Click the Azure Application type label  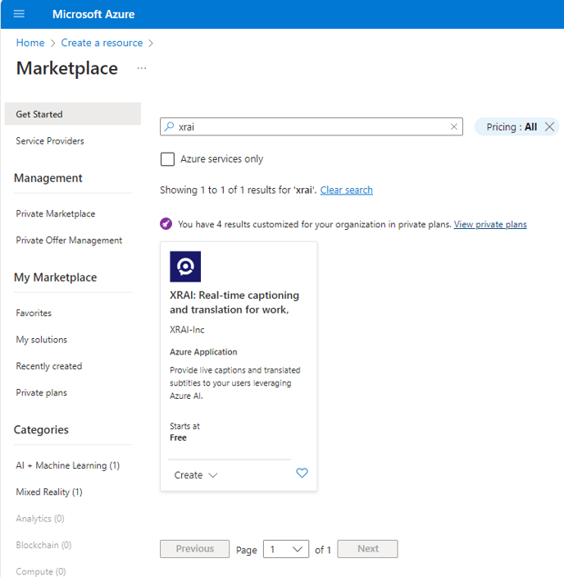pyautogui.click(x=203, y=352)
